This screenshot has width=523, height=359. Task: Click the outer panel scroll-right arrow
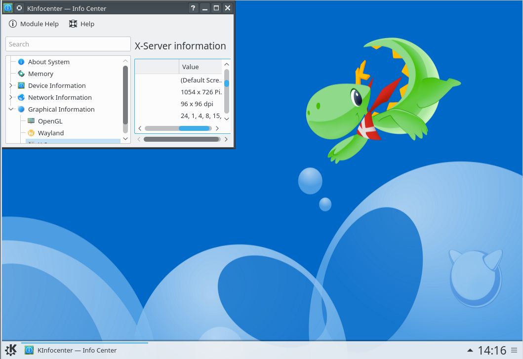(x=226, y=139)
